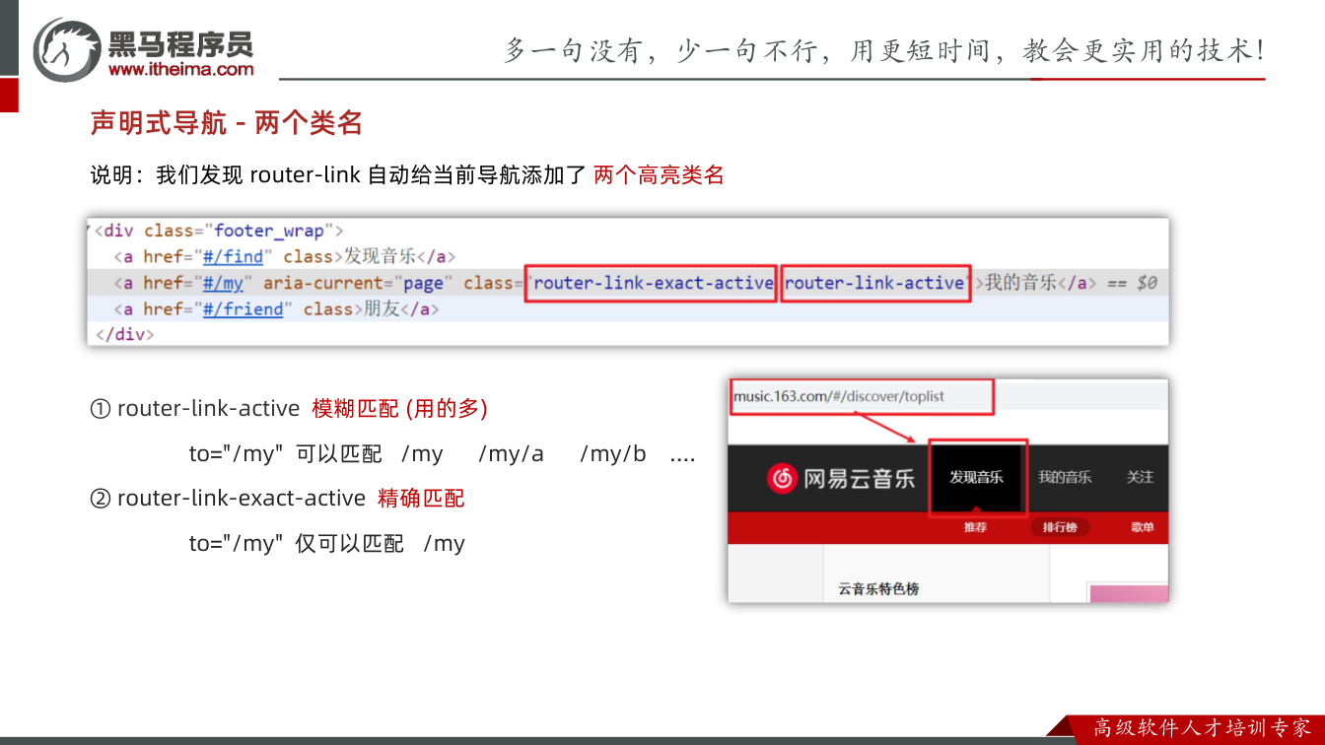
Task: Click the red text 两个高亮类名
Action: pos(660,175)
